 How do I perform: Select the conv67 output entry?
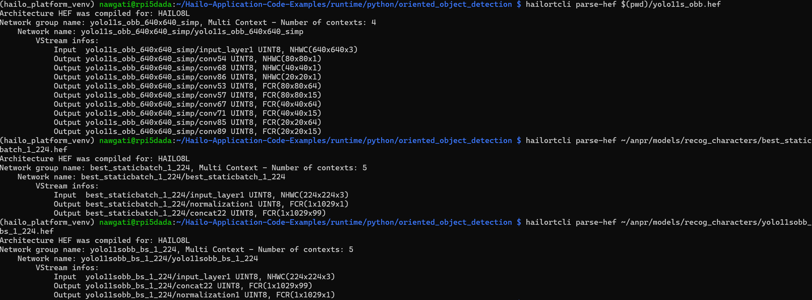[x=187, y=104]
